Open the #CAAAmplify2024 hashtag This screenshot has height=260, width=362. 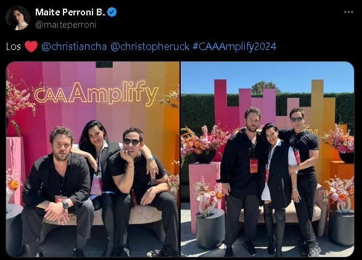[x=234, y=46]
